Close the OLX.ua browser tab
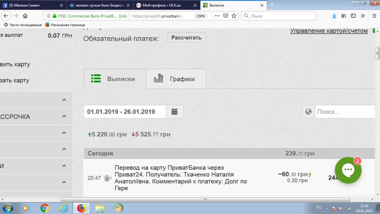Viewport: 380px width, 214px height. (195, 5)
